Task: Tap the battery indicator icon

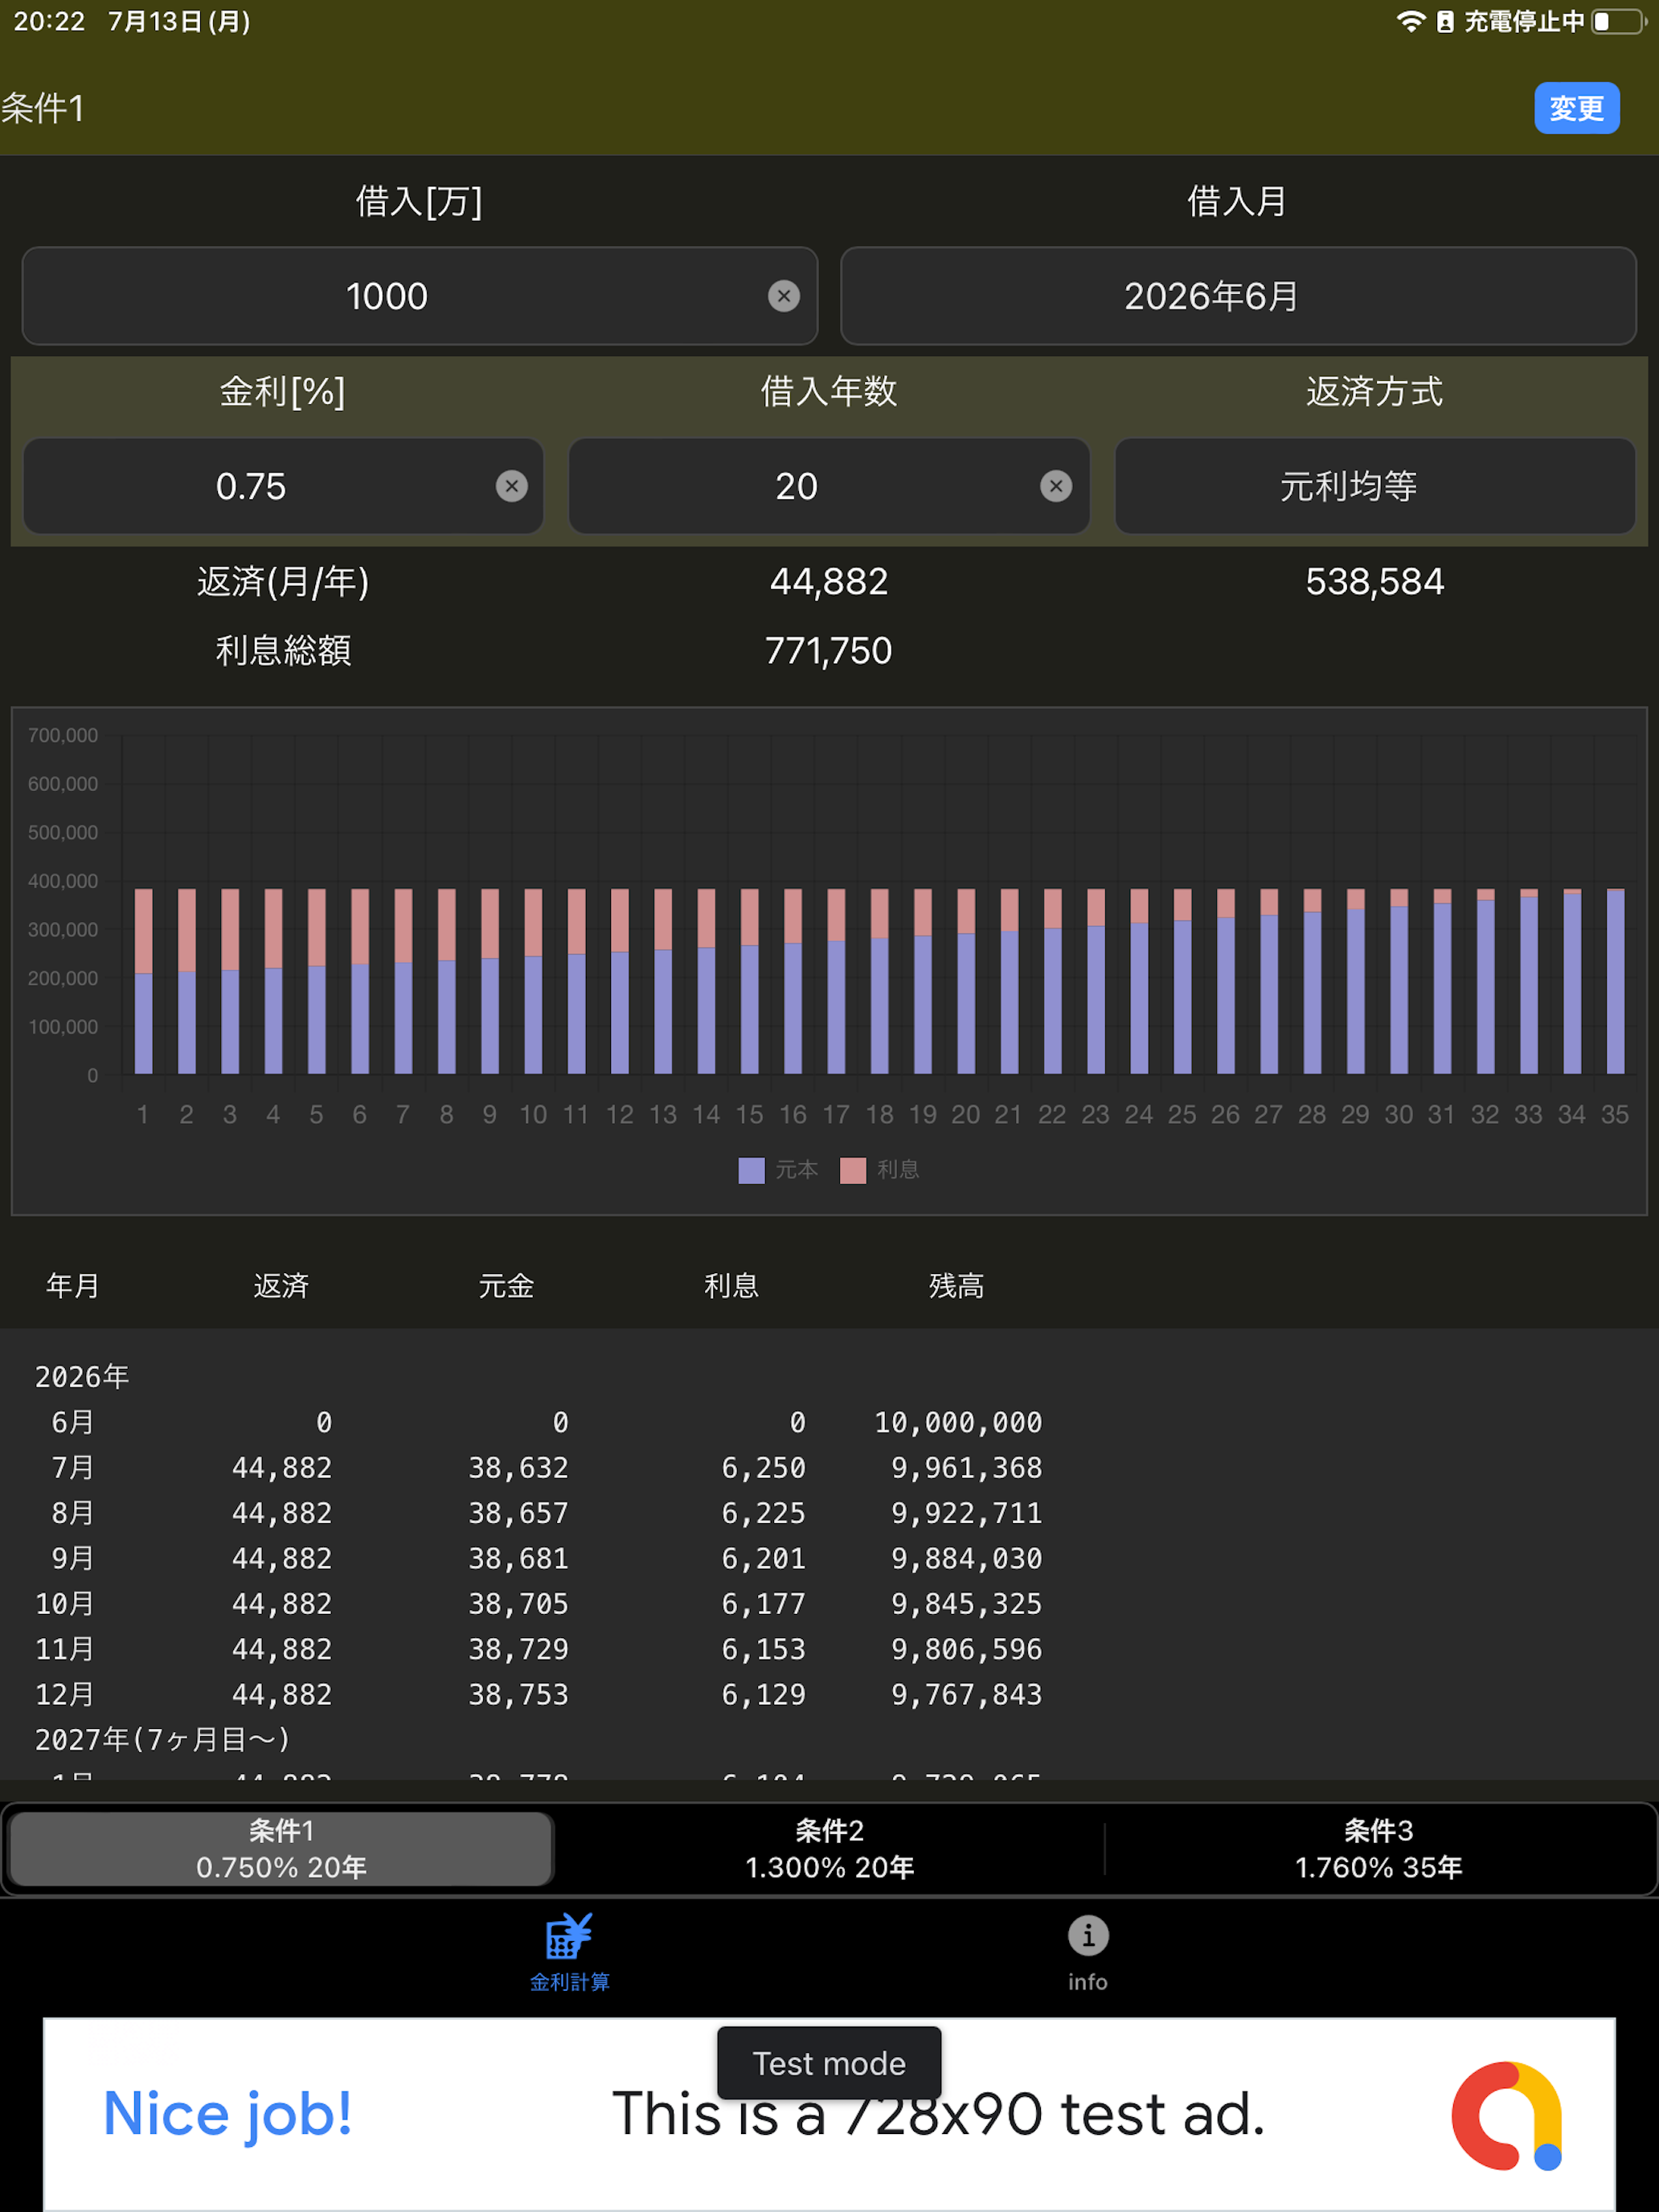Action: coord(1619,21)
